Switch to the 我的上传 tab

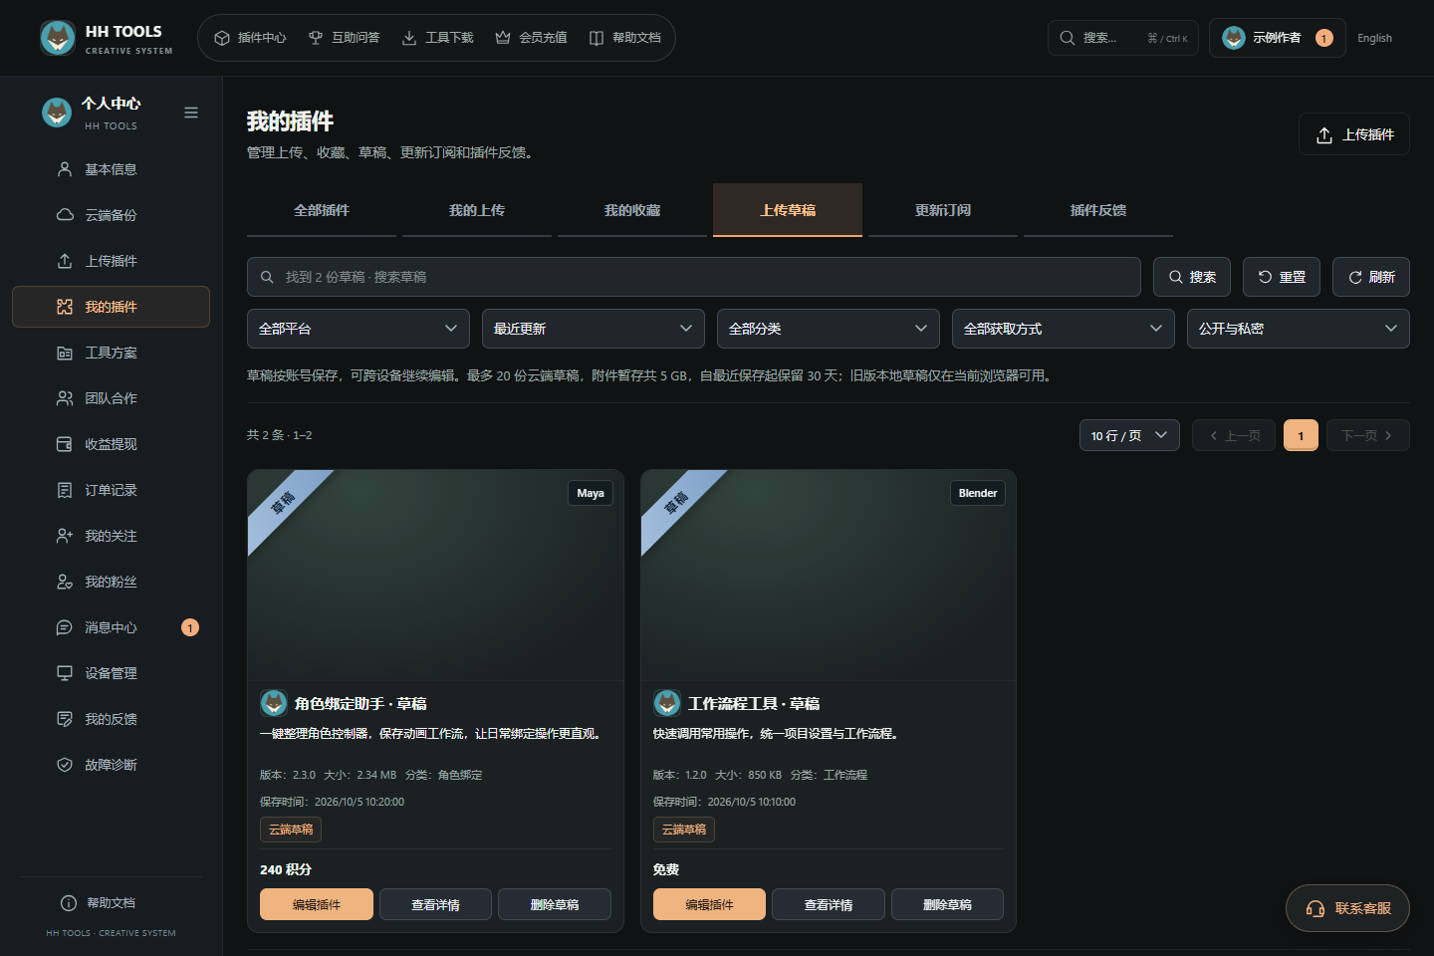(x=477, y=210)
